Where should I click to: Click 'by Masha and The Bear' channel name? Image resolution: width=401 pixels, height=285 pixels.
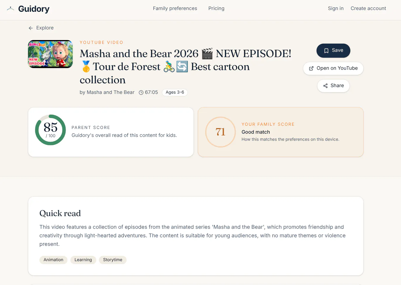point(107,92)
